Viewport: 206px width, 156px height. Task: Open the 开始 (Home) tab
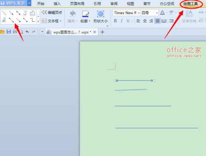[x=41, y=4]
